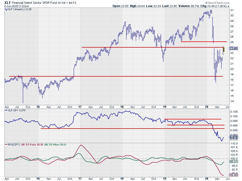The width and height of the screenshot is (242, 181).
Task: Click the 95.0 label on the RRG axis
Action: pos(234,166)
